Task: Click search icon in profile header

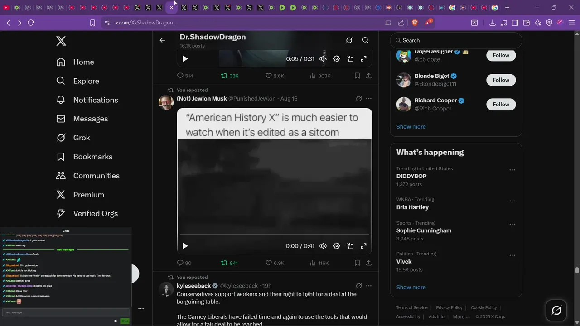Action: (366, 40)
